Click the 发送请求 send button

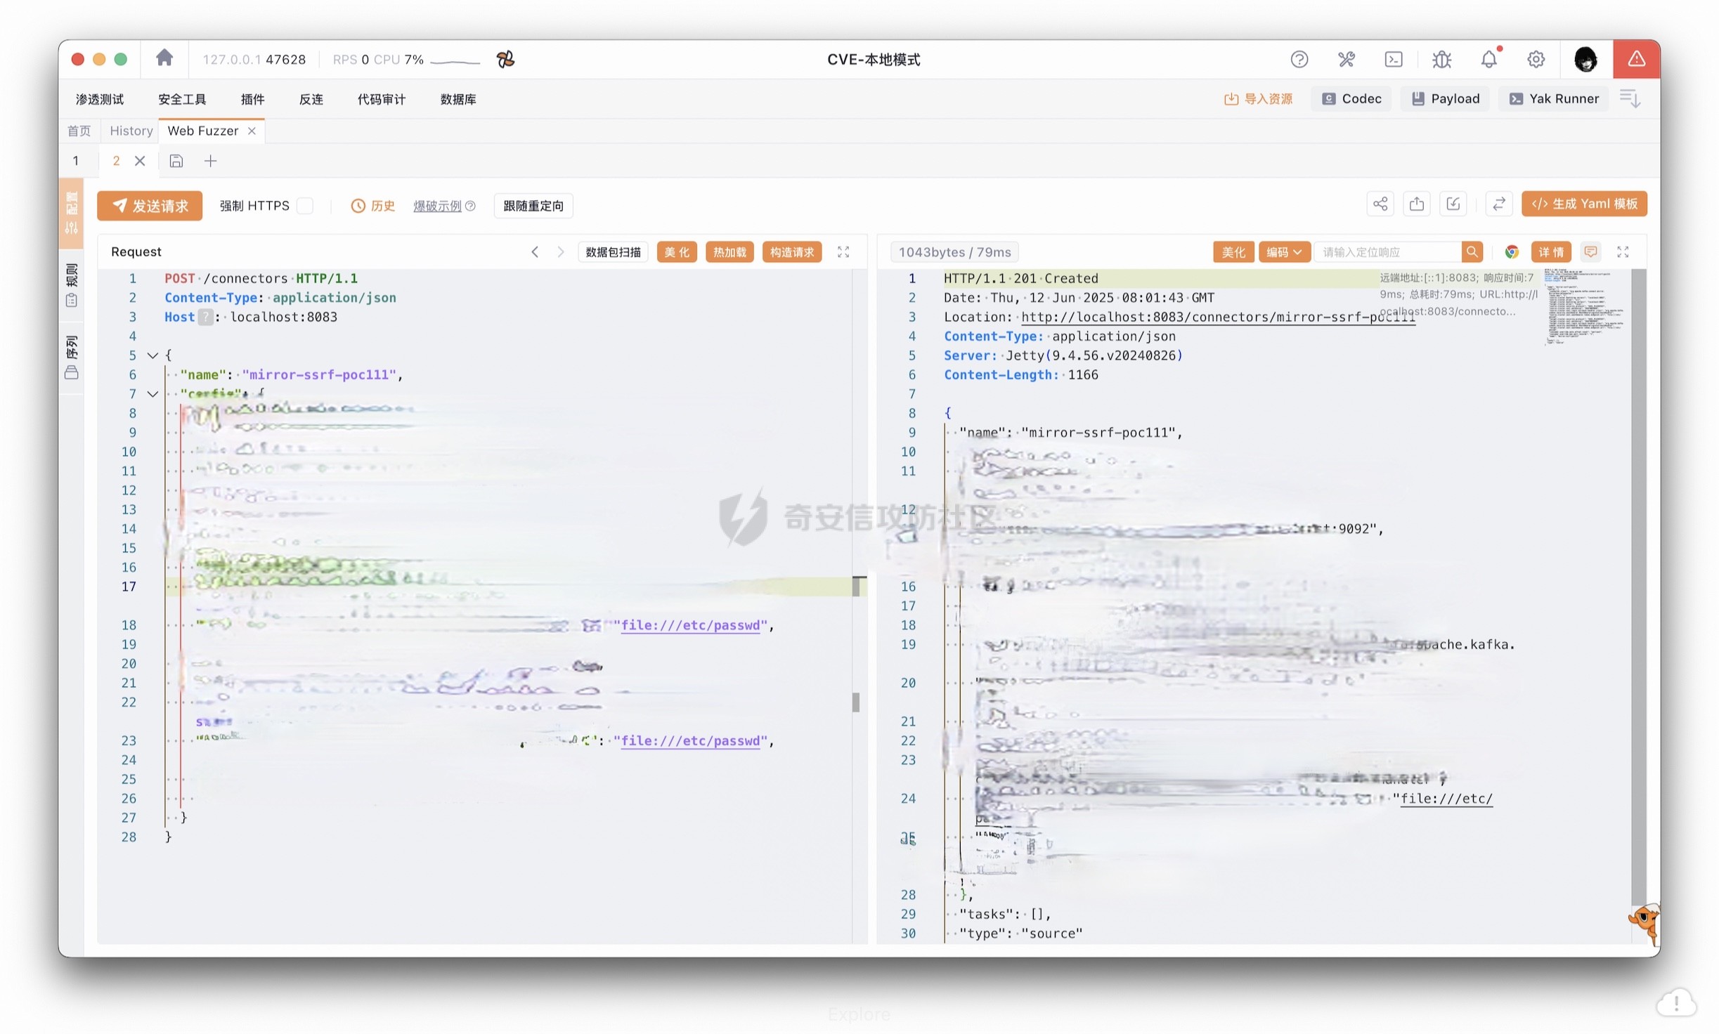tap(150, 206)
